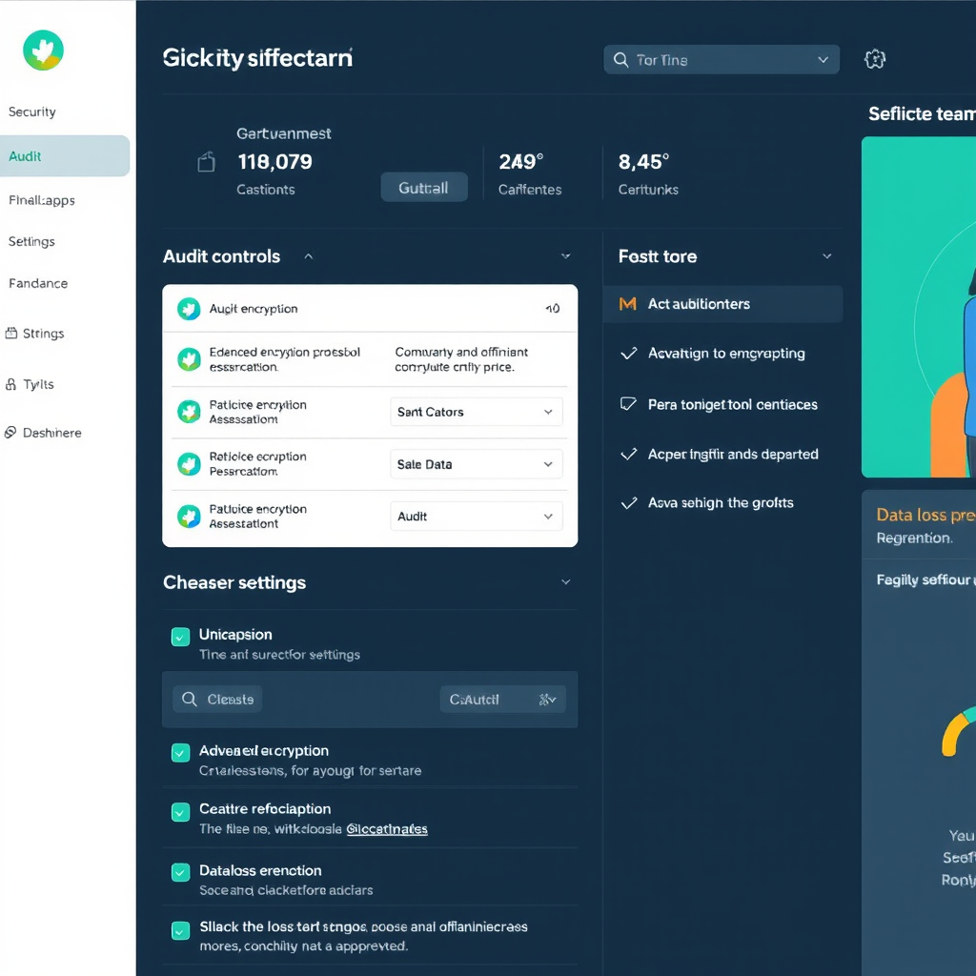
Task: Click the orange M icon for Act aubitionters
Action: (627, 304)
